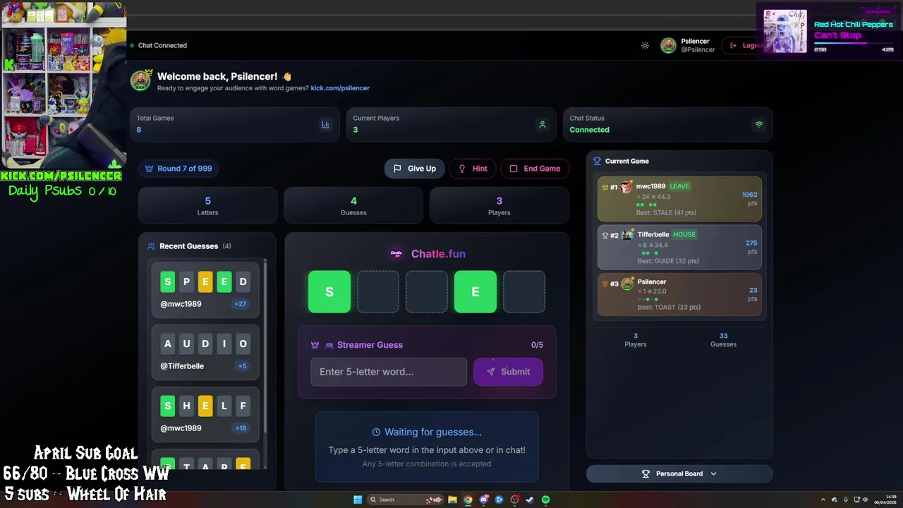
Task: Open Steam from the taskbar
Action: coord(530,500)
